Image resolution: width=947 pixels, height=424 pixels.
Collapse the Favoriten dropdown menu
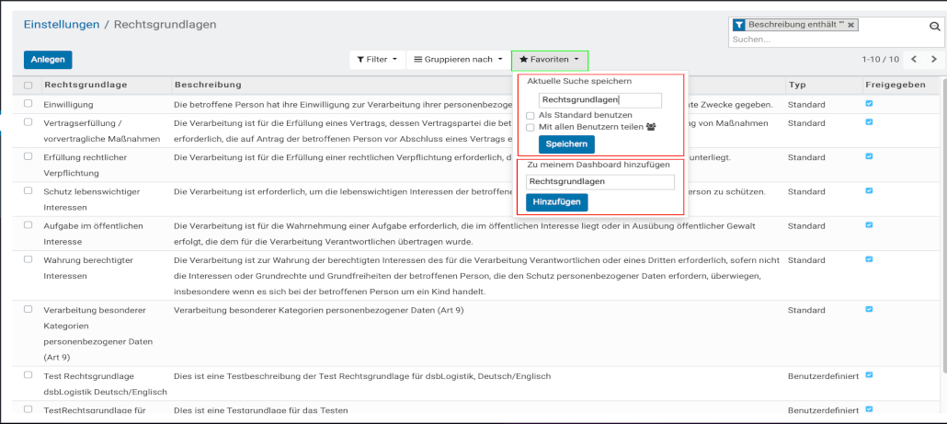[549, 60]
